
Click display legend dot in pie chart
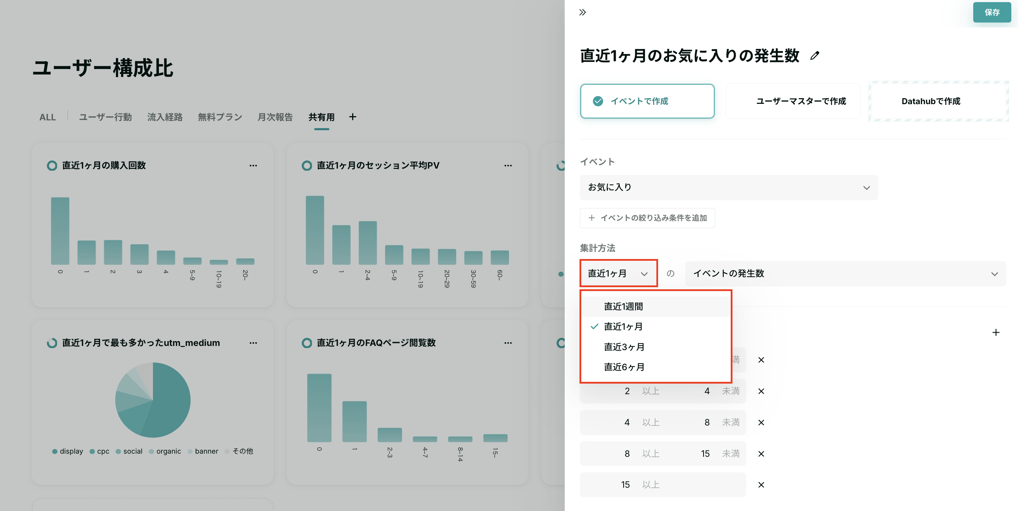coord(55,452)
